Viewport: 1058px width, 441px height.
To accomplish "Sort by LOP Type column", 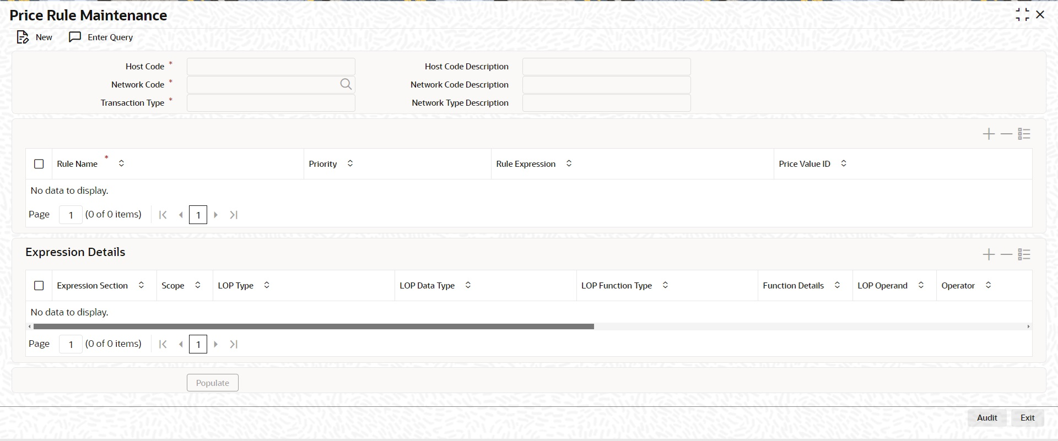I will click(x=267, y=285).
